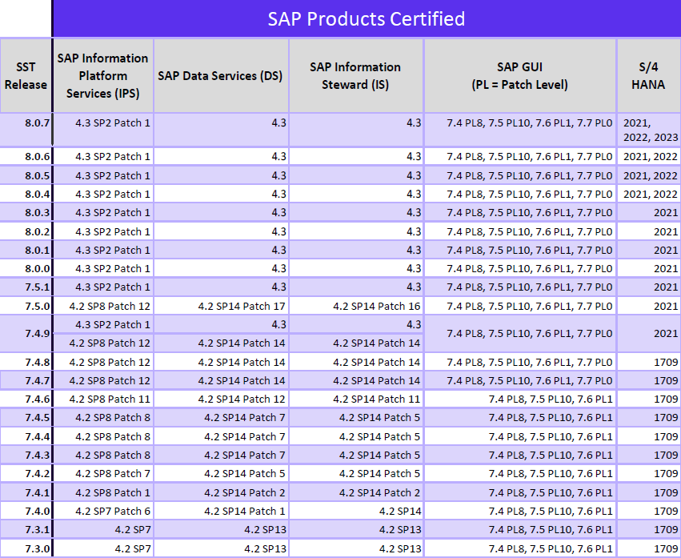This screenshot has width=681, height=558.
Task: Select Data Services "4.2 SP14 Patch 2" cell
Action: (x=221, y=492)
